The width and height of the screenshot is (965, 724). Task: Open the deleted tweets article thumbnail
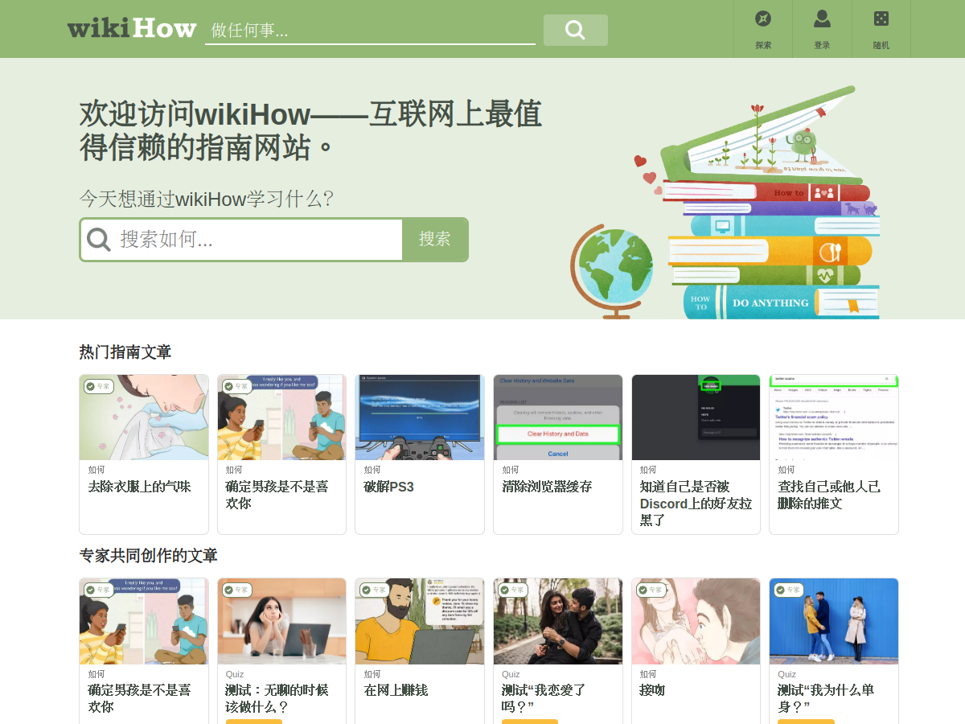coord(834,417)
